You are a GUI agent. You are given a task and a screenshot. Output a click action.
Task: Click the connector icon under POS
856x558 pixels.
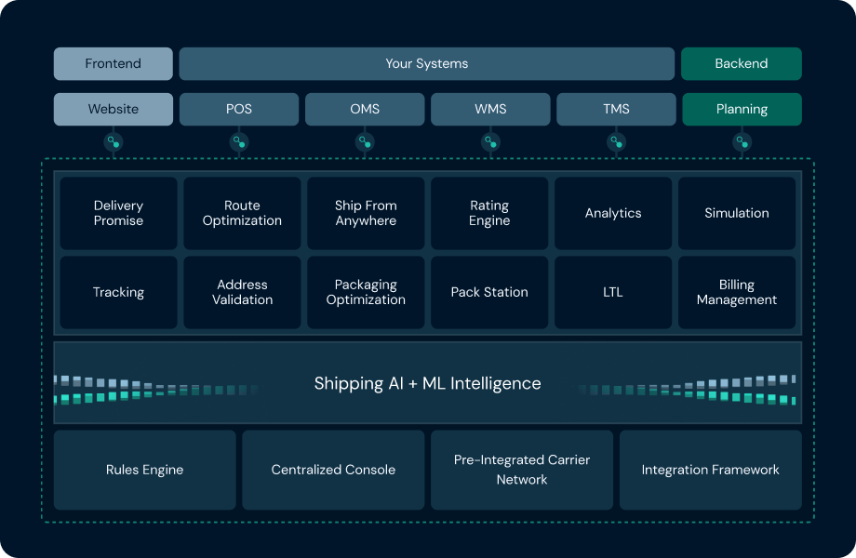pos(239,142)
